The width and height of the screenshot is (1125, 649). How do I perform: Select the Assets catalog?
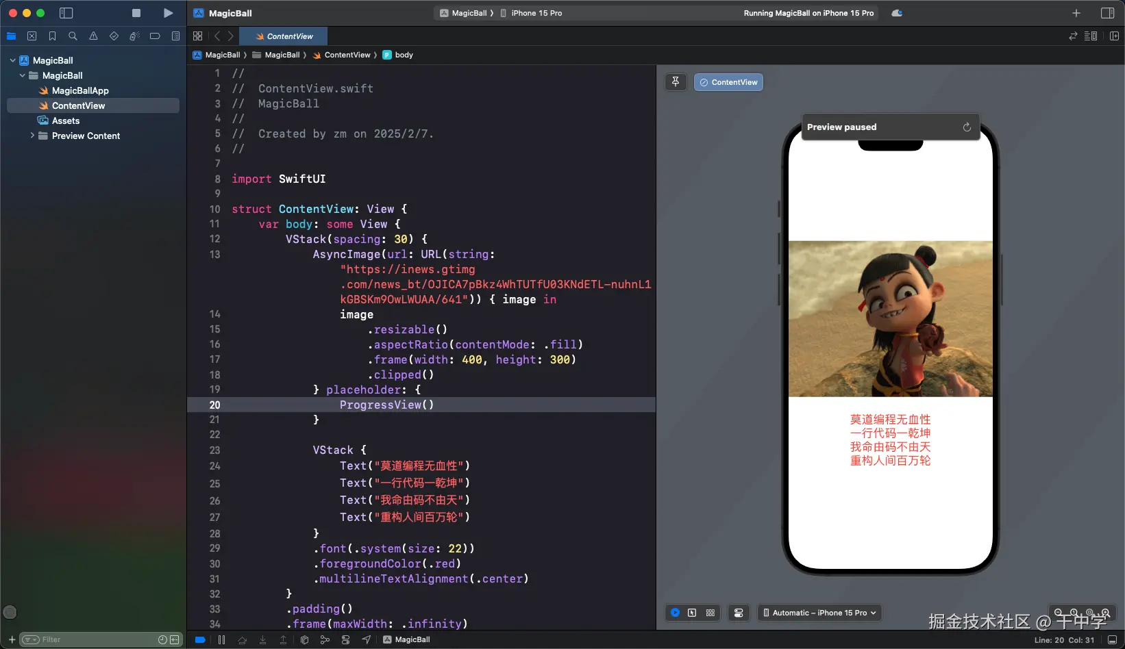(93, 120)
